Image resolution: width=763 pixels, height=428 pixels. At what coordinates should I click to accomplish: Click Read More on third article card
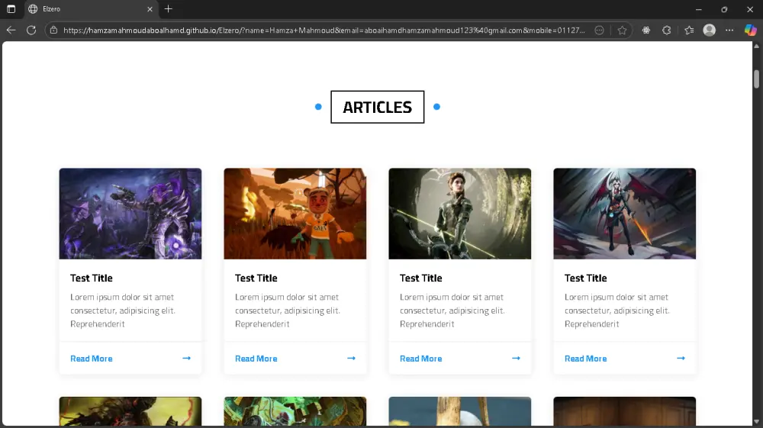(421, 359)
